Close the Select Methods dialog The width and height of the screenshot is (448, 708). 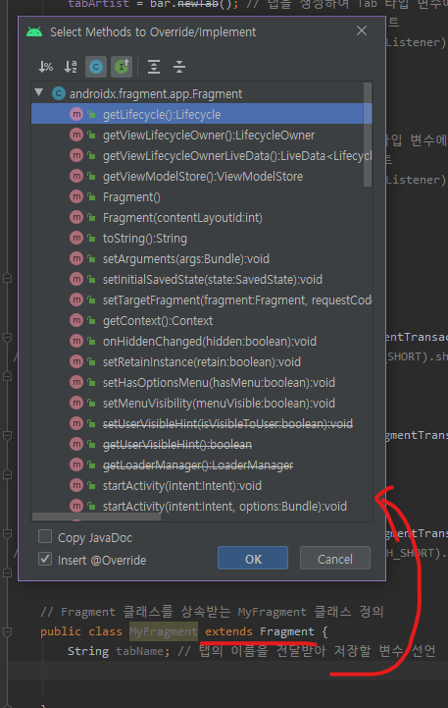[362, 30]
